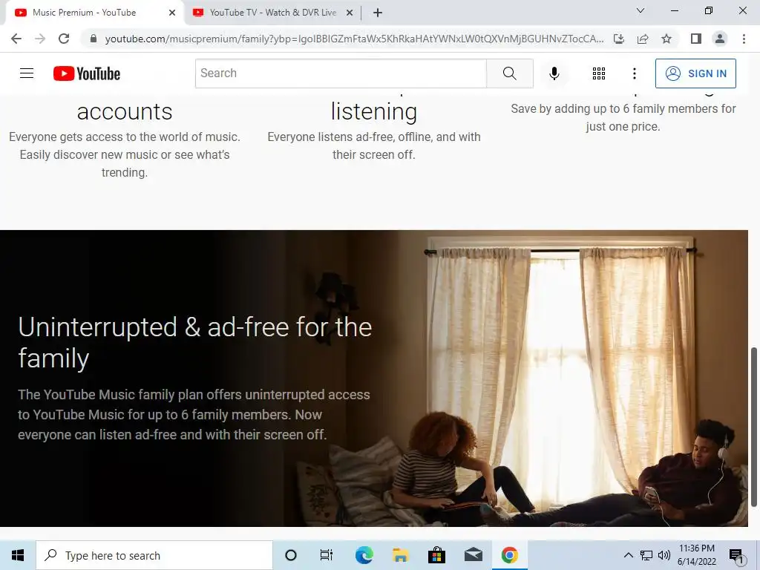760x570 pixels.
Task: Click the 'accounts' heading text
Action: point(125,112)
